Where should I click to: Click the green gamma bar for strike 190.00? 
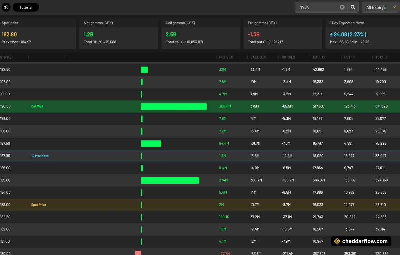point(174,106)
